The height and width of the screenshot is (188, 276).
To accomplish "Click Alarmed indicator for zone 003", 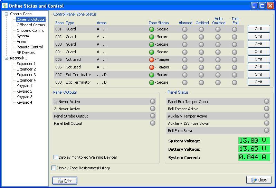I will [185, 45].
